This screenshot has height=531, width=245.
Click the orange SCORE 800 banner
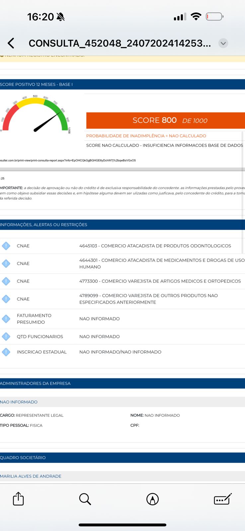pos(166,120)
